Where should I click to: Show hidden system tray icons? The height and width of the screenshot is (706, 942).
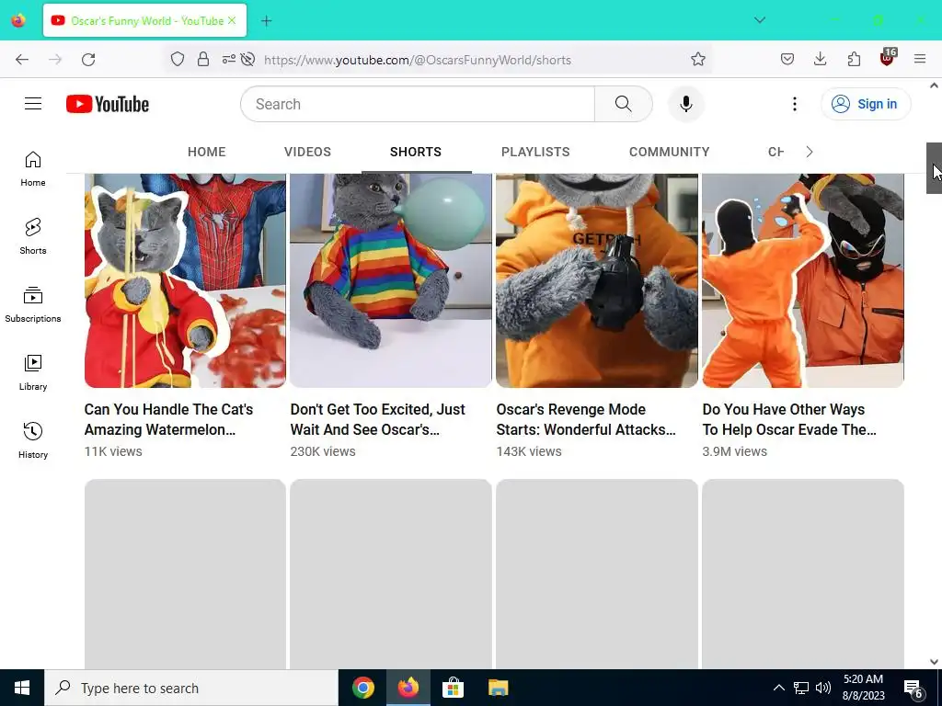(778, 688)
